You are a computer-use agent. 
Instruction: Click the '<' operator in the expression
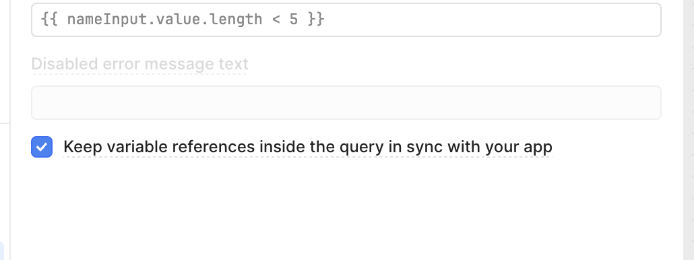coord(276,20)
